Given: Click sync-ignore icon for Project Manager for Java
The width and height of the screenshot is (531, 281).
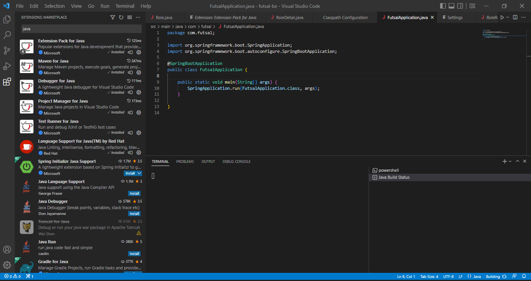Looking at the screenshot, I should tap(130, 113).
